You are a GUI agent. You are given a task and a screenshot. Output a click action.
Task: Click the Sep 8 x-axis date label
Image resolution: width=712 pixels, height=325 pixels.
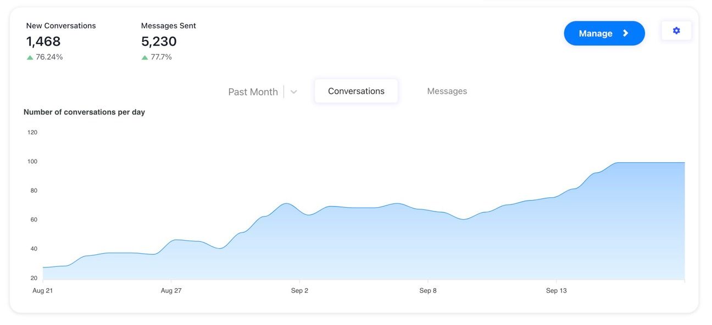tap(428, 290)
